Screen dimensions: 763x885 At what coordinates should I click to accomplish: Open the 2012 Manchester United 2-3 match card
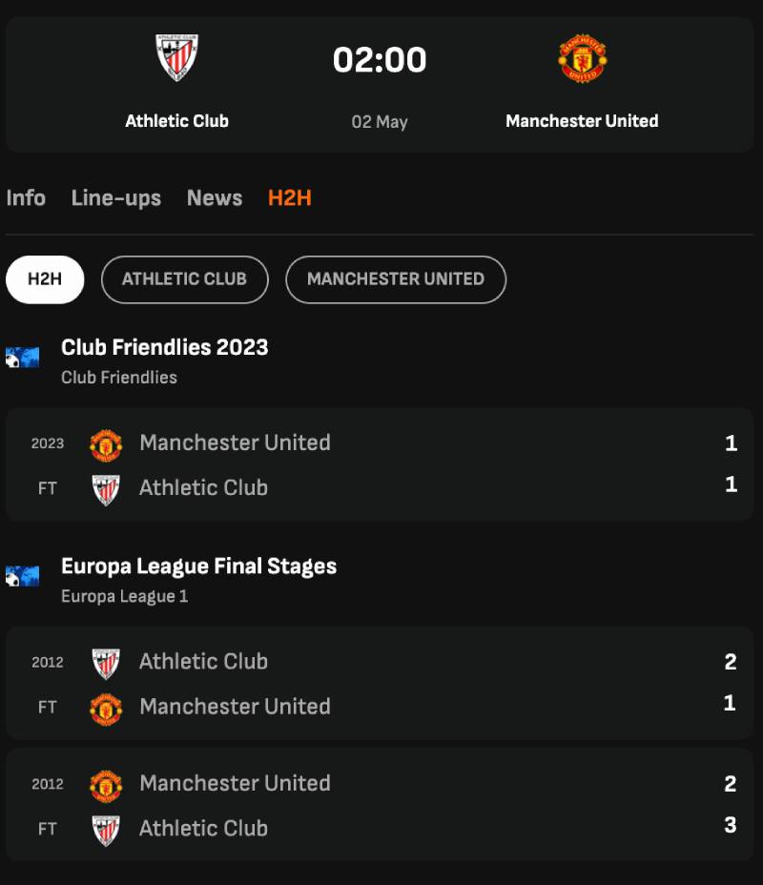(380, 806)
